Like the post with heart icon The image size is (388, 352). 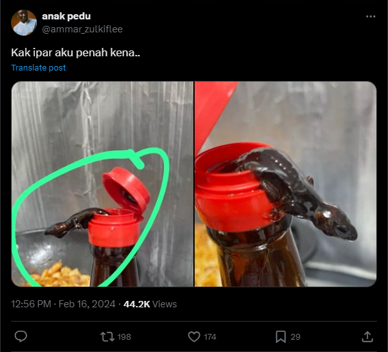[x=194, y=336]
